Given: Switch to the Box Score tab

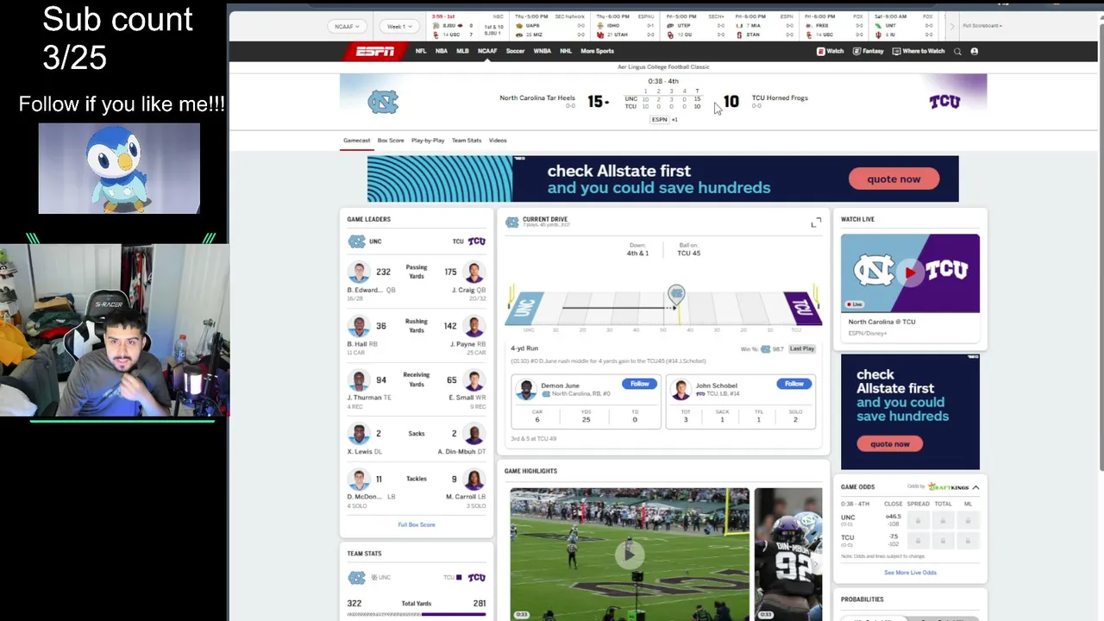Looking at the screenshot, I should coord(391,141).
